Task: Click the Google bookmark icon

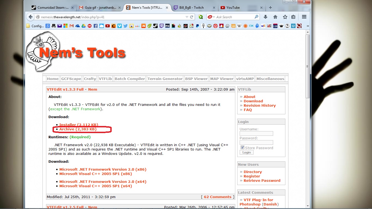Action: 48,26
